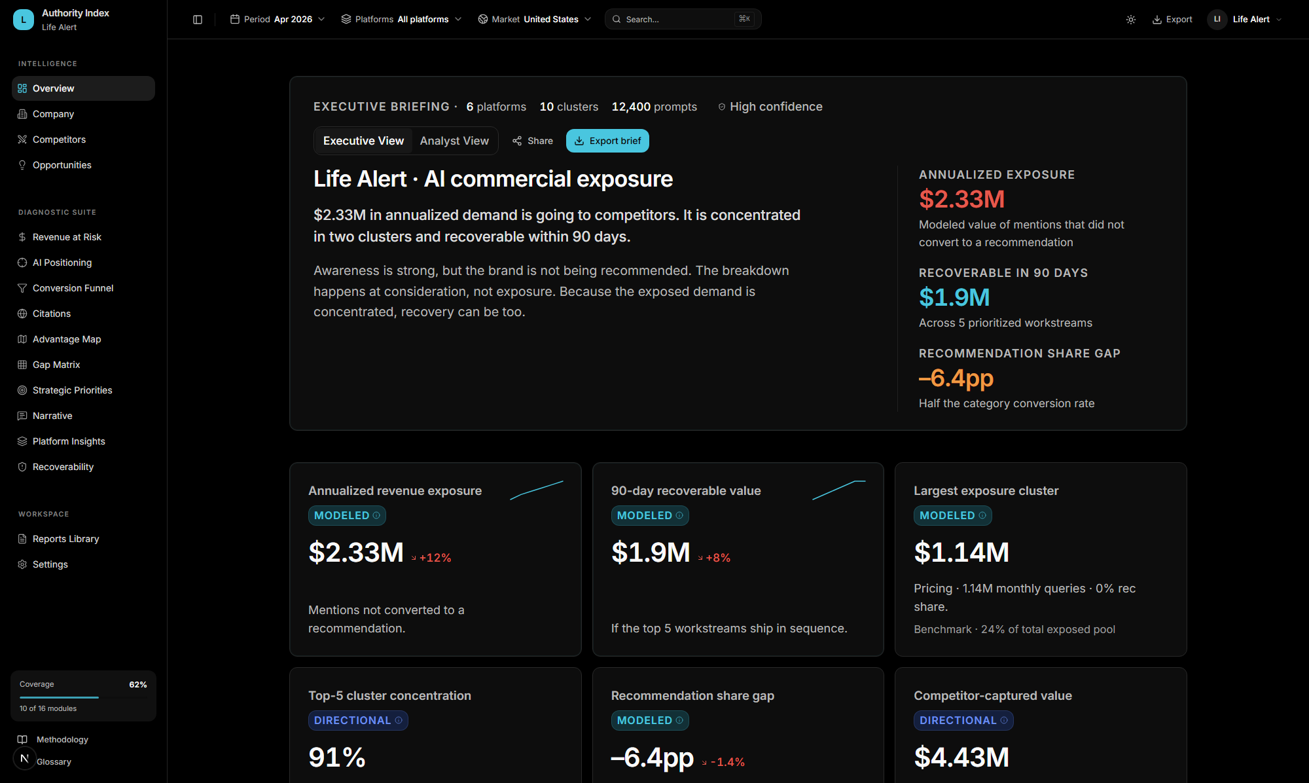Click info icon on Largest exposure cluster MODELED badge
1309x783 pixels.
(x=982, y=515)
